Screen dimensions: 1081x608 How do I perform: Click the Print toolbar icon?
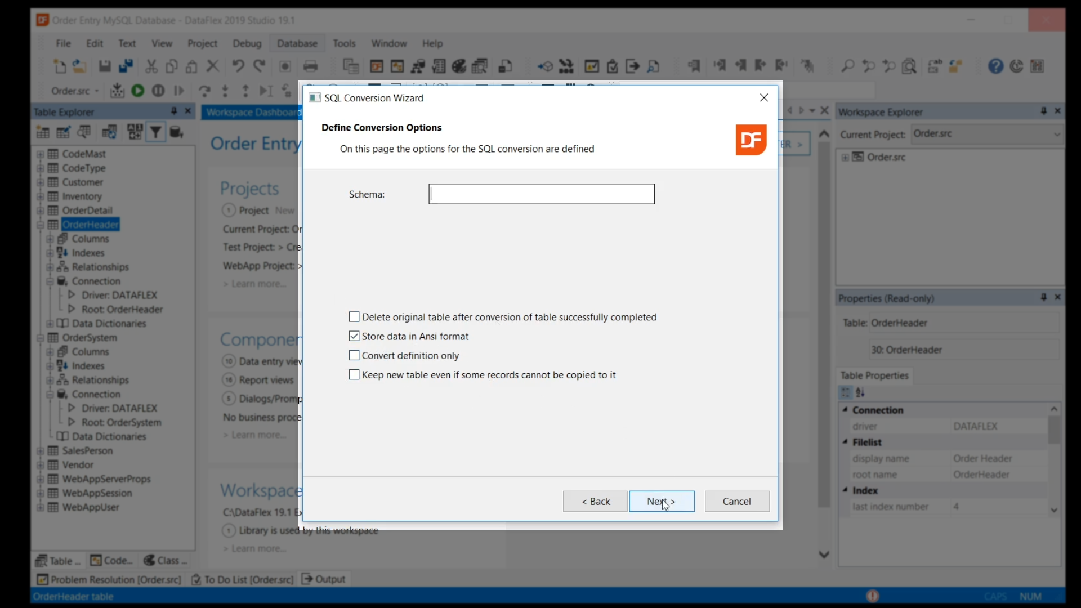click(311, 66)
